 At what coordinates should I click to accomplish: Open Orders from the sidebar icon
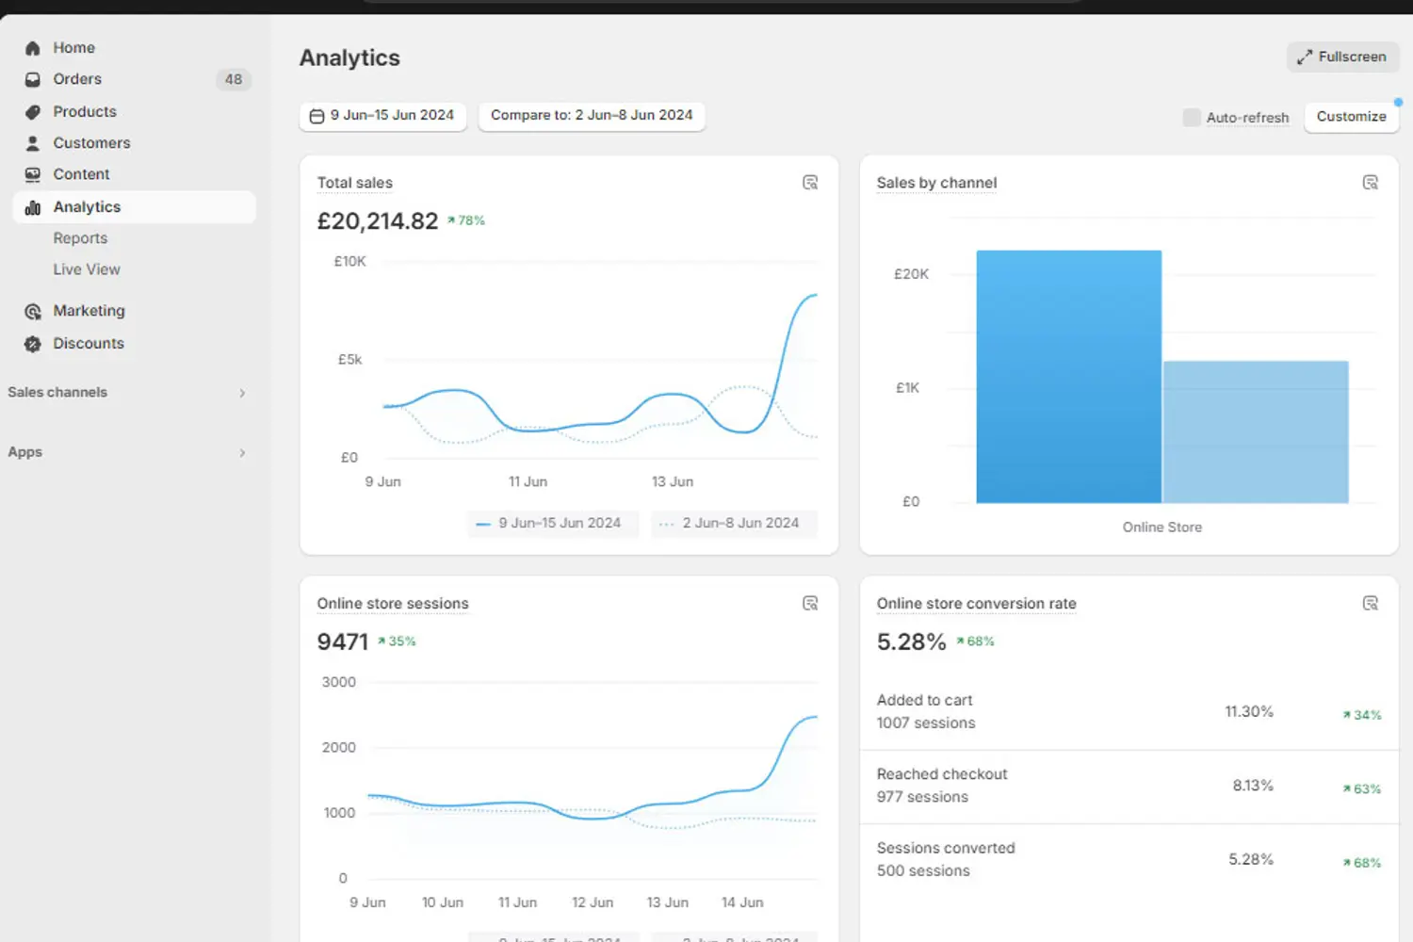[33, 79]
